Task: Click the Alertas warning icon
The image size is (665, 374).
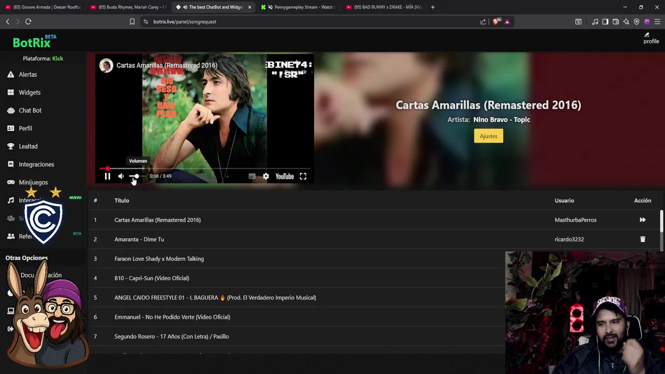Action: 10,74
